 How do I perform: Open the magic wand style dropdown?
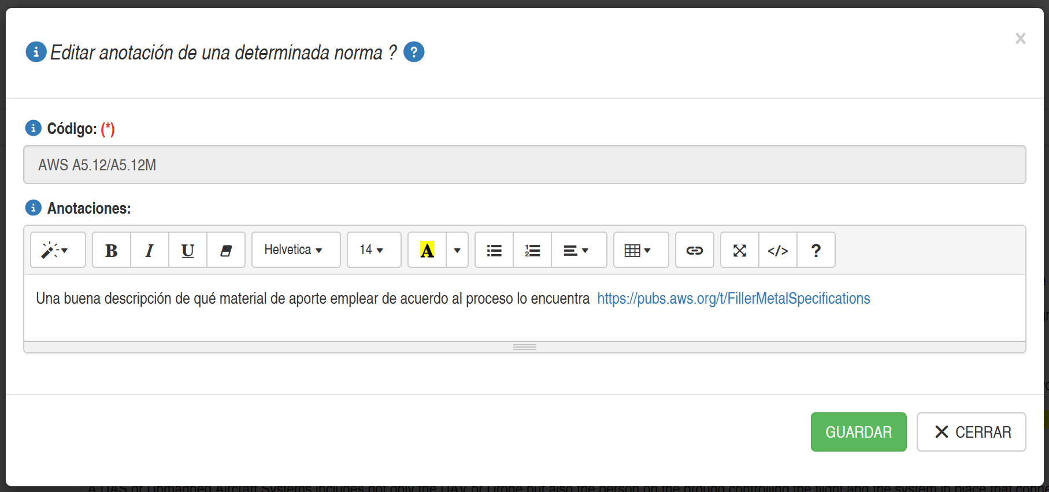[58, 250]
